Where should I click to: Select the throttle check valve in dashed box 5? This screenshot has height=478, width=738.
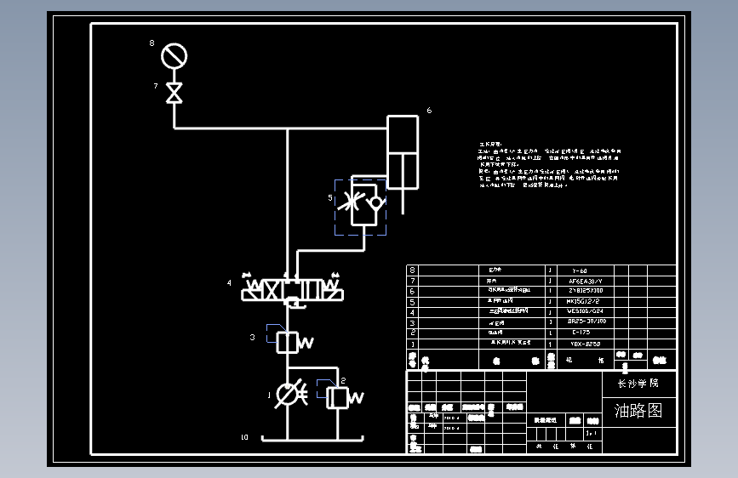coord(361,207)
